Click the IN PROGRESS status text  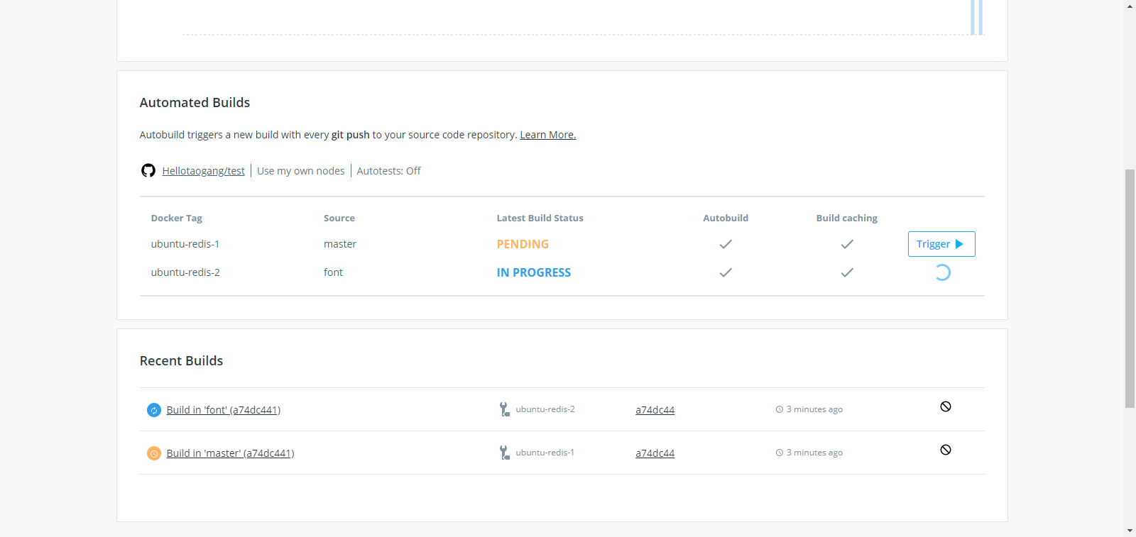click(534, 272)
